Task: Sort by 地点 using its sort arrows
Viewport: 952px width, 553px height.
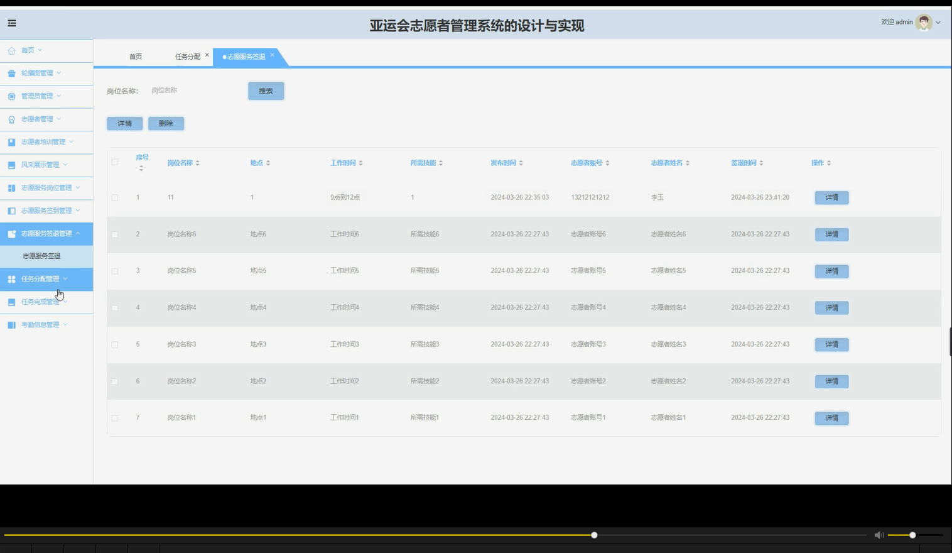Action: (x=268, y=163)
